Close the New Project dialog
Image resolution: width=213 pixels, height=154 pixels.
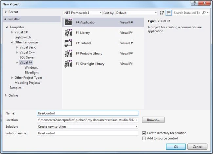(204, 3)
